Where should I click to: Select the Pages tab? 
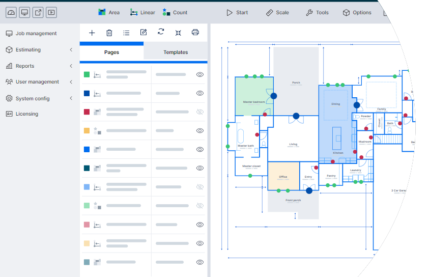tap(111, 52)
